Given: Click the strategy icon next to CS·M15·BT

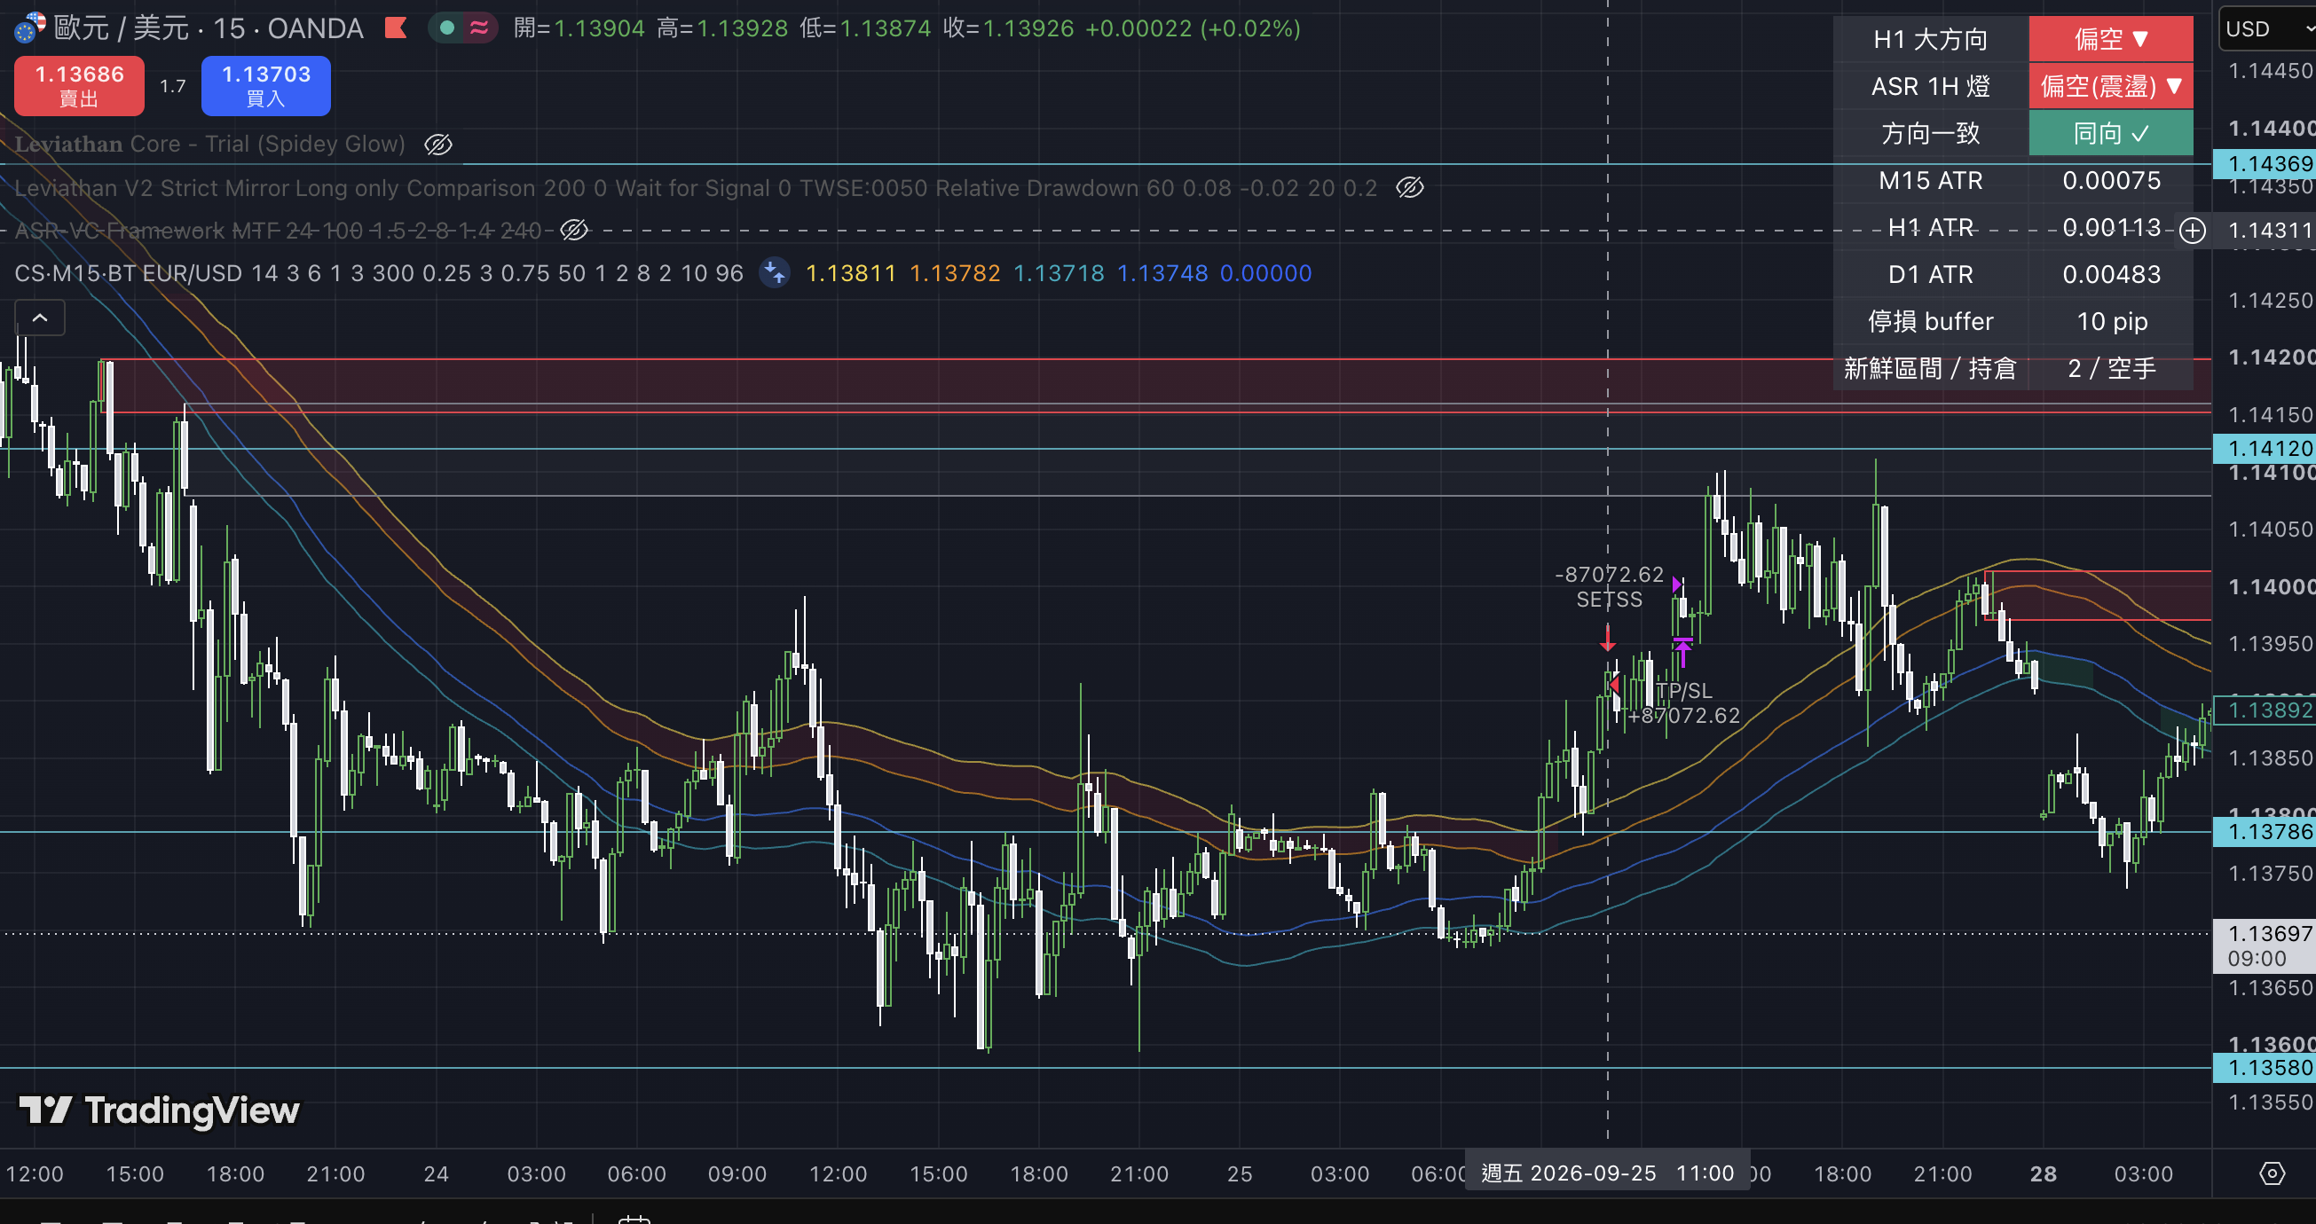Looking at the screenshot, I should [774, 272].
